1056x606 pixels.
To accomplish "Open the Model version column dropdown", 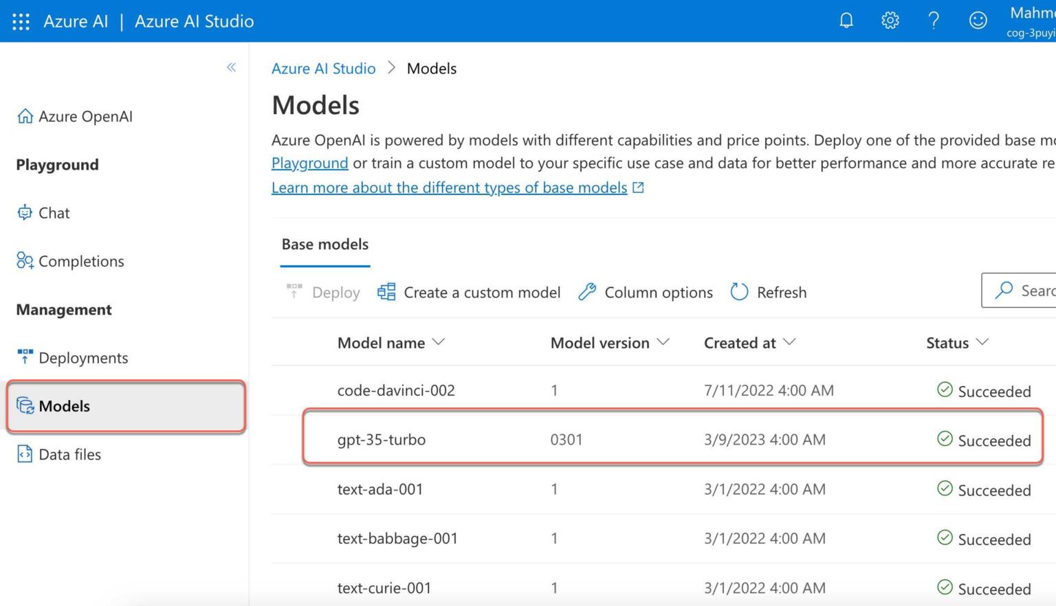I will point(663,342).
